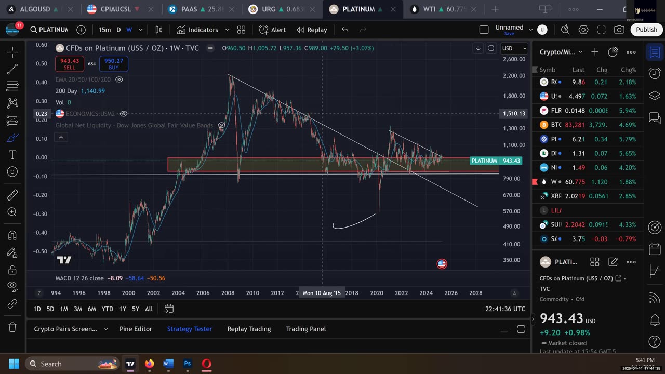Expand the Unnamed layout dropdown arrow
Viewport: 665px width, 374px height.
point(530,30)
